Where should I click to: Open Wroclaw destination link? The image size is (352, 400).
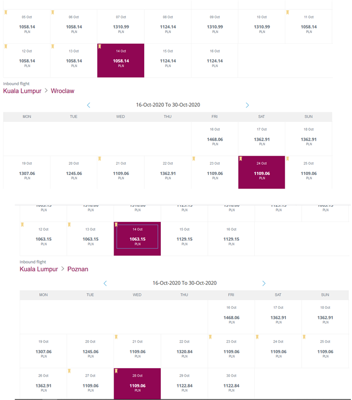coord(62,91)
